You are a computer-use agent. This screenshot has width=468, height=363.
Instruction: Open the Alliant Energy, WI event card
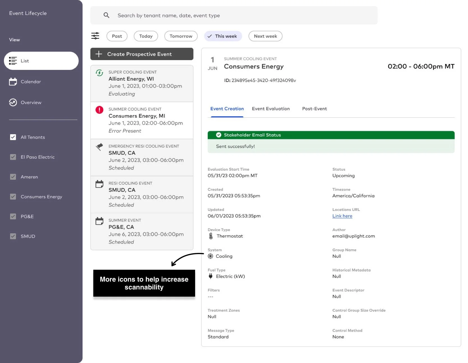[142, 83]
